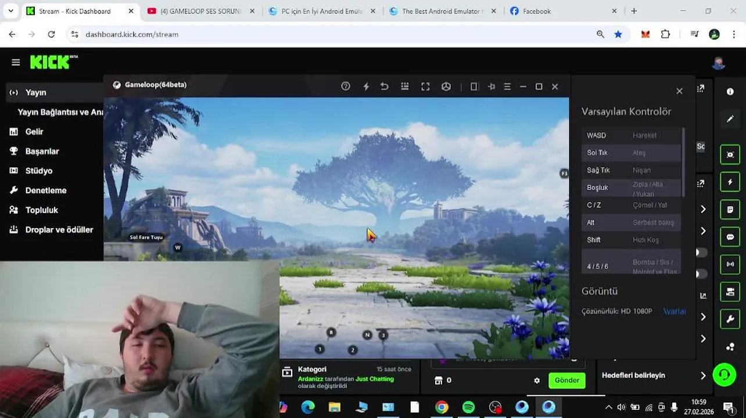Select the Sağ Tık Nişan control row
The width and height of the screenshot is (746, 418).
631,170
